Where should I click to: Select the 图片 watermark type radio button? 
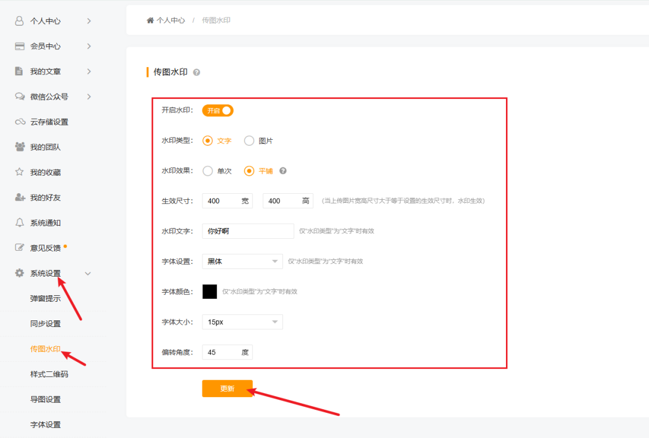(x=249, y=141)
